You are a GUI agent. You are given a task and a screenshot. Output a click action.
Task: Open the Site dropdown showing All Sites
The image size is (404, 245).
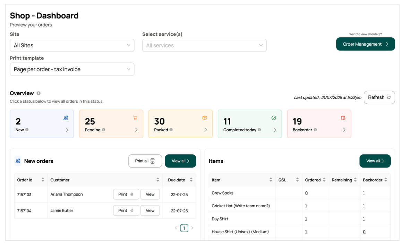click(x=72, y=45)
